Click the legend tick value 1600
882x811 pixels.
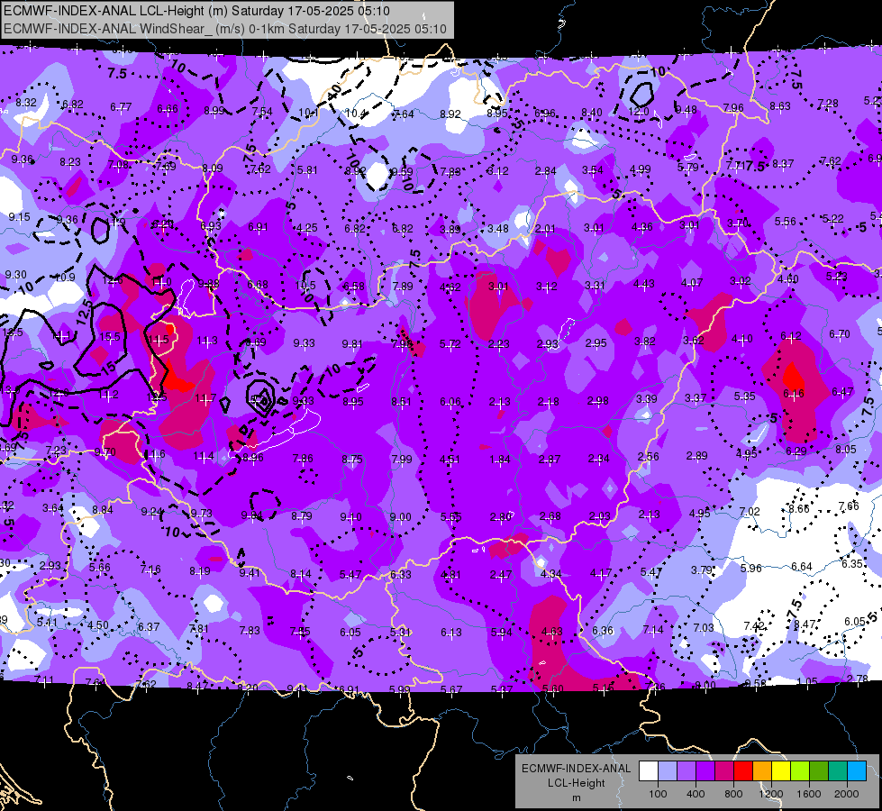coord(809,794)
